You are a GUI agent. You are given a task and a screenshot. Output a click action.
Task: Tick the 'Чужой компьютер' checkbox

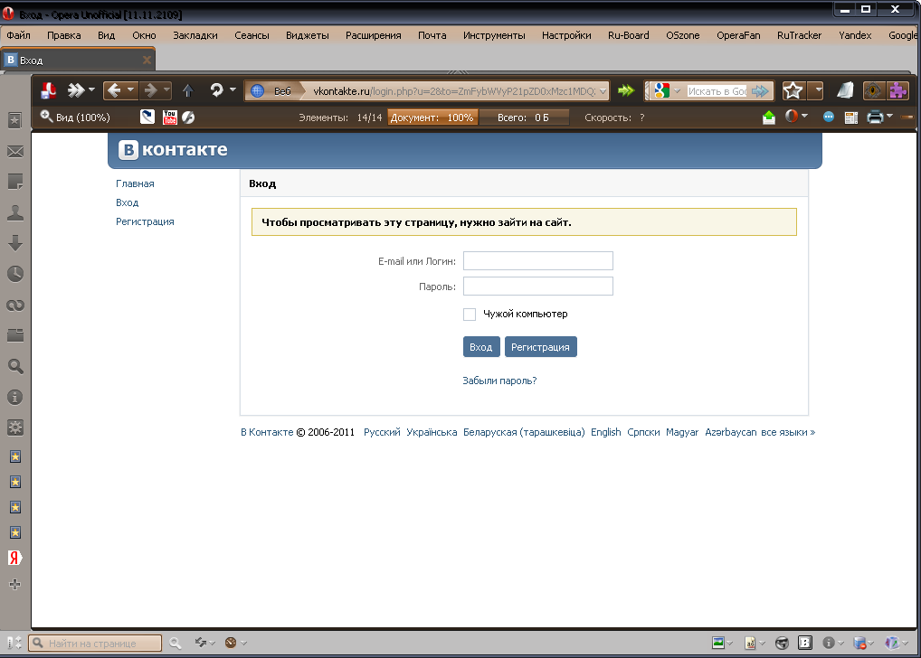(470, 315)
